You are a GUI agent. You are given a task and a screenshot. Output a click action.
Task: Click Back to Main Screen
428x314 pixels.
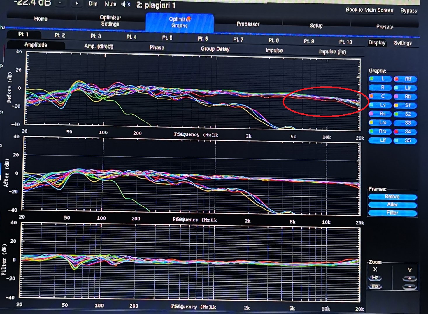pyautogui.click(x=369, y=10)
